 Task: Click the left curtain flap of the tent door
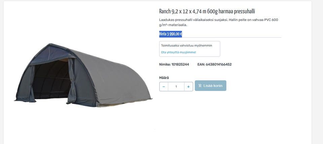click(x=31, y=84)
